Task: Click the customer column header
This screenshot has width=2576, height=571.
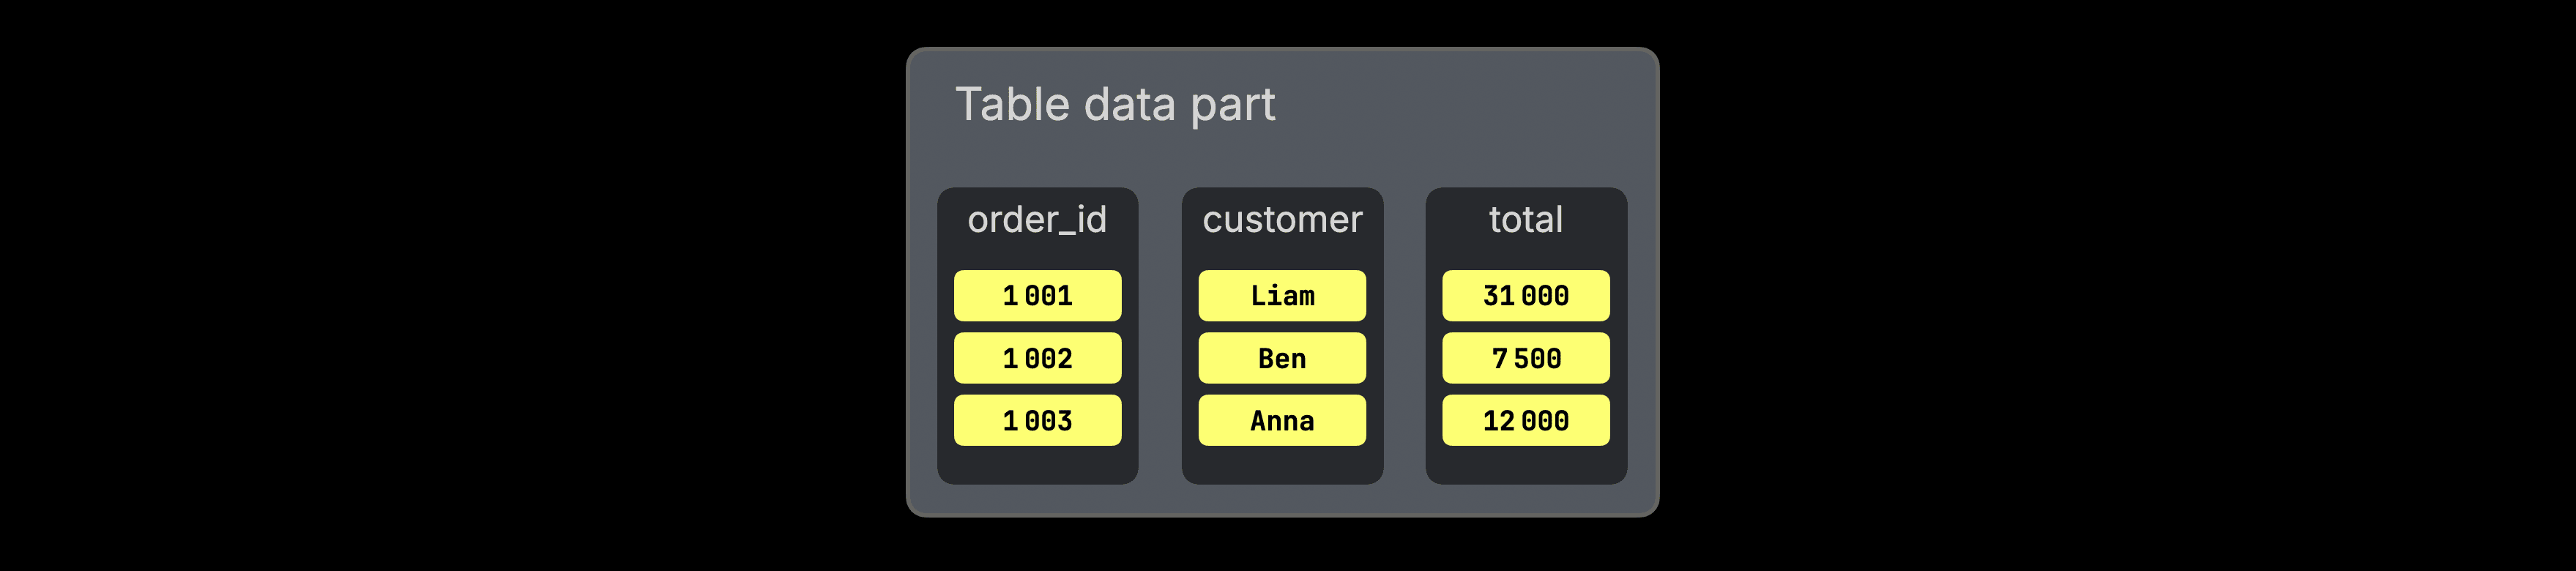Action: pyautogui.click(x=1282, y=220)
